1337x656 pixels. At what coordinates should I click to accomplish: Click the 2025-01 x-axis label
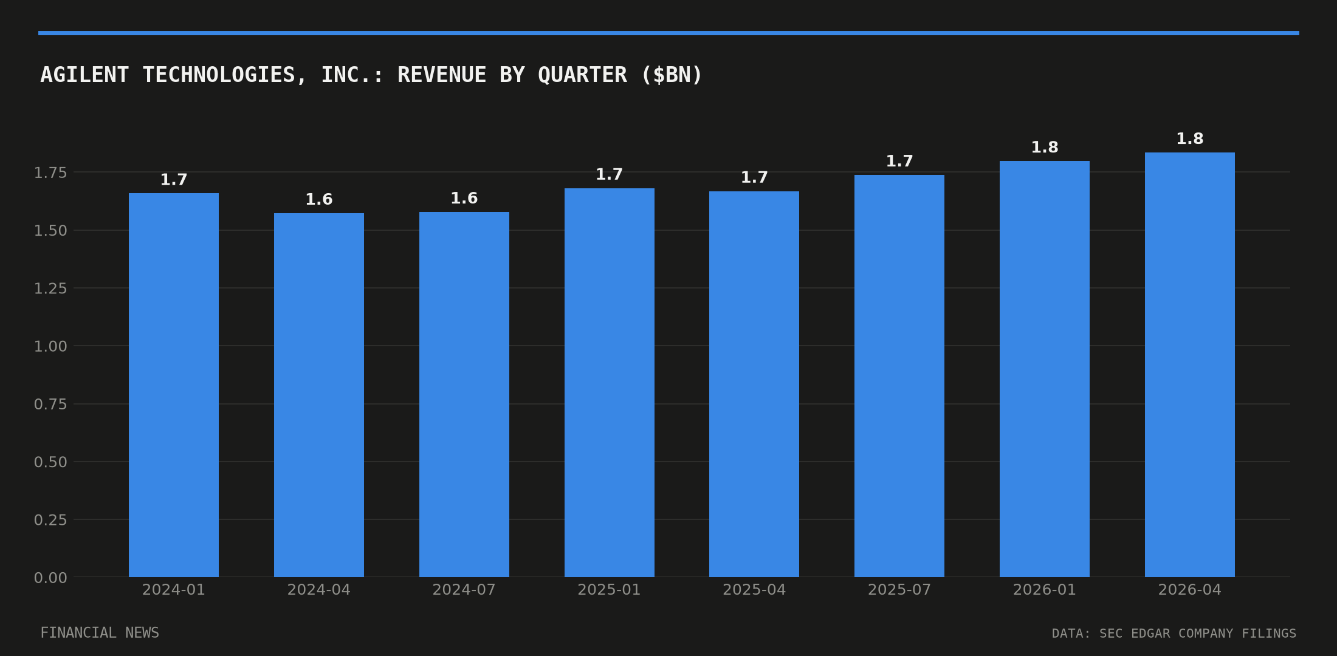[x=610, y=590]
